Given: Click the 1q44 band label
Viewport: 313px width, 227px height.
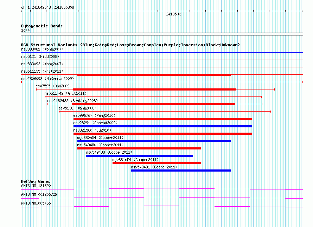Looking at the screenshot, I should 25,30.
